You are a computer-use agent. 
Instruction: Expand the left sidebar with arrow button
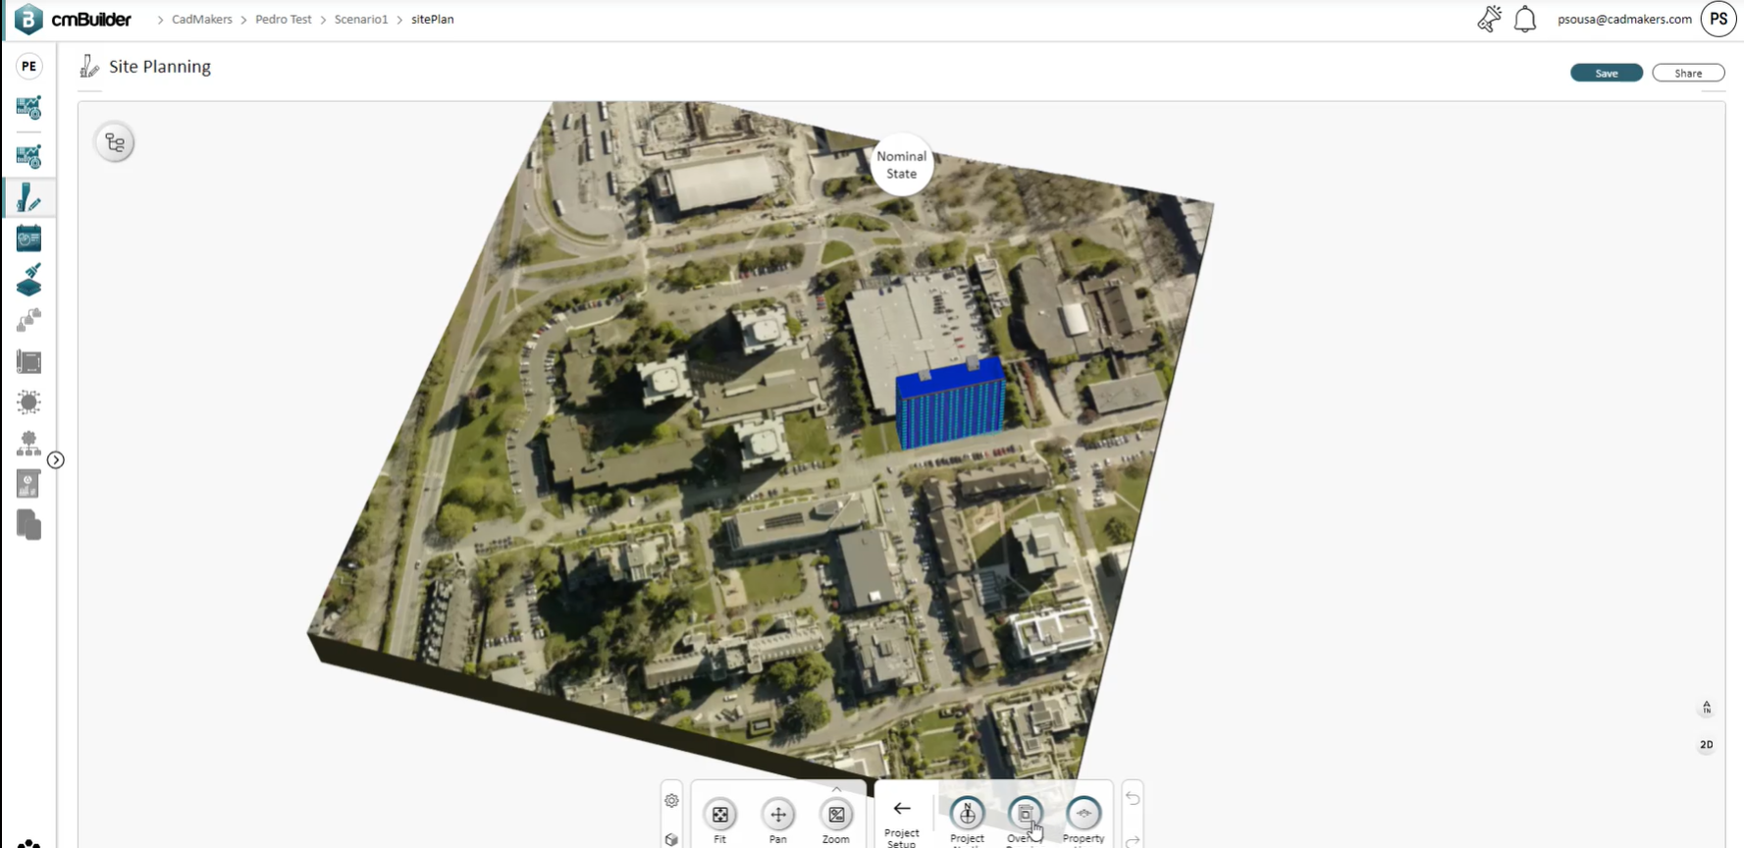(56, 460)
